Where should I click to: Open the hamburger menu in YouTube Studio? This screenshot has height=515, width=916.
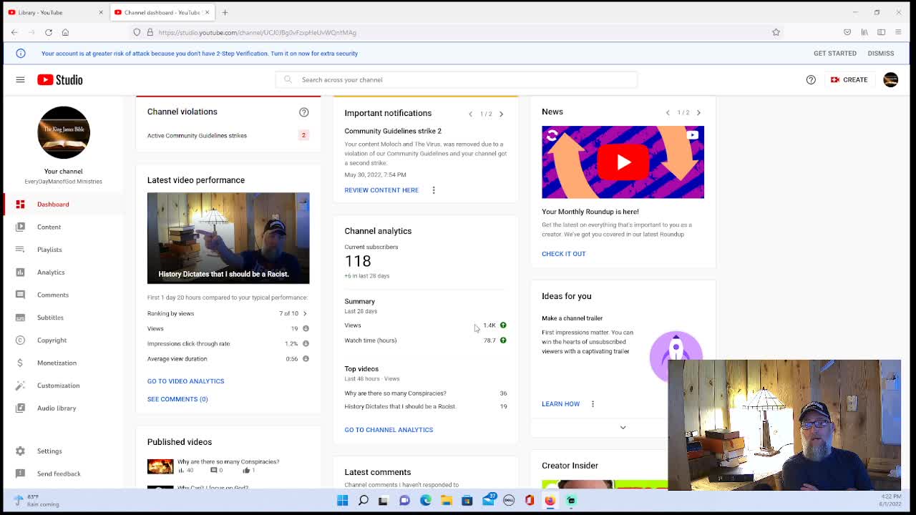coord(20,79)
